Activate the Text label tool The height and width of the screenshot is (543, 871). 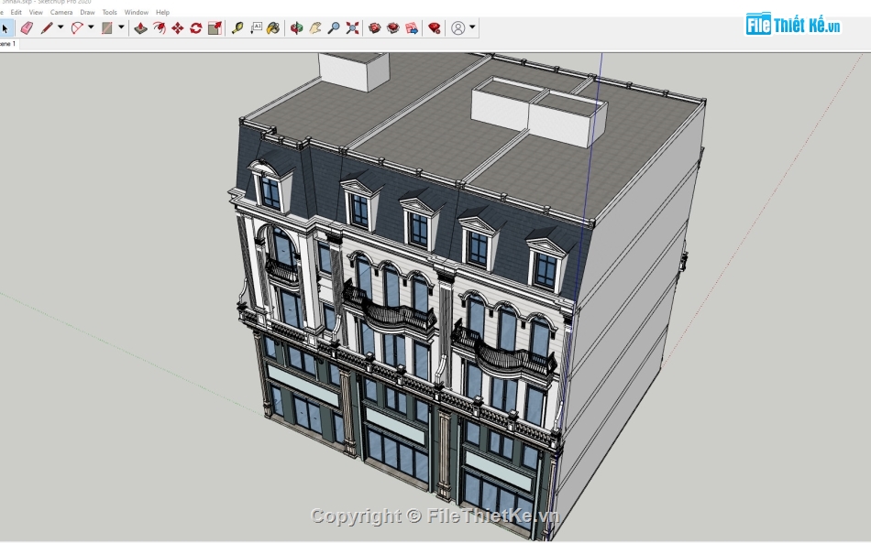click(256, 27)
